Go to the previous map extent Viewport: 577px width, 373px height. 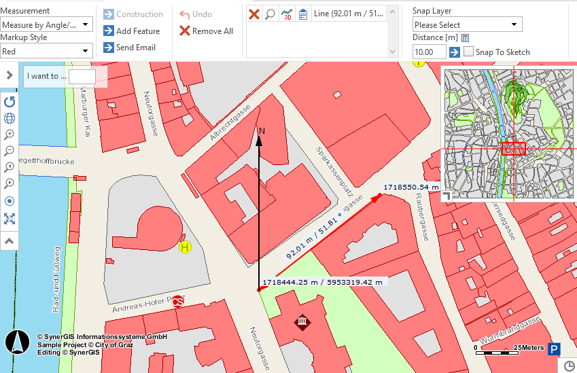(10, 167)
